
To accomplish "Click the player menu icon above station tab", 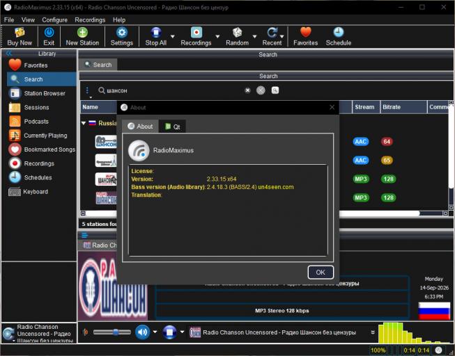I will [85, 235].
